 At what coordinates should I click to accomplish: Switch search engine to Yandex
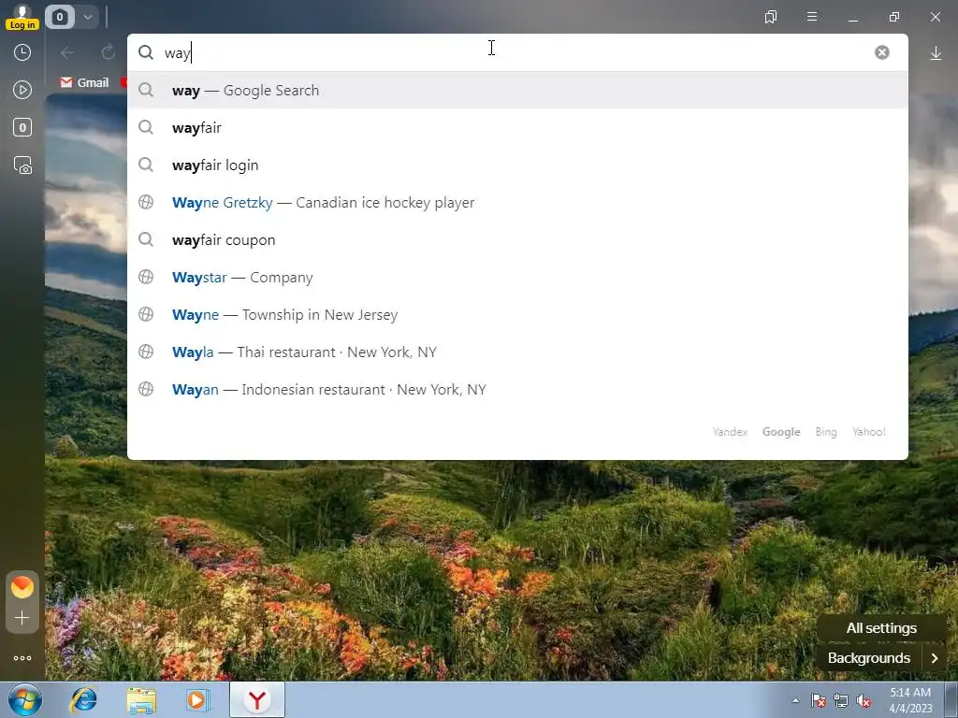coord(730,432)
